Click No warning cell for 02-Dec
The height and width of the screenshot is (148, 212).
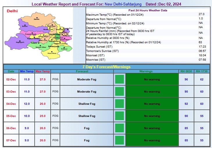[152, 79]
